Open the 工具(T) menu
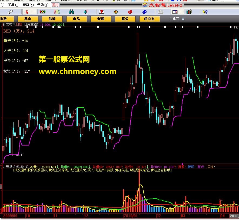This screenshot has width=239, height=220. (14, 5)
